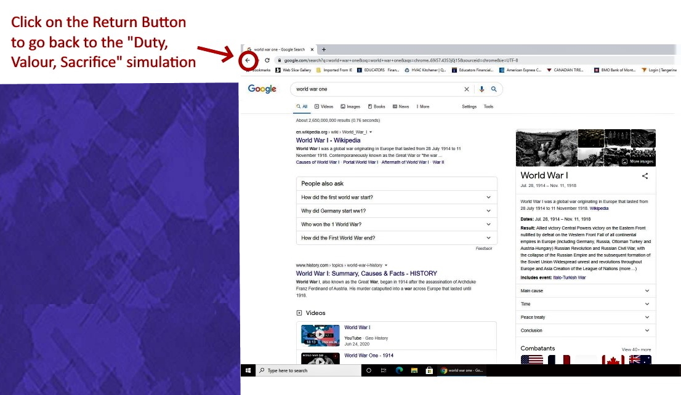
Task: Reload the page with the refresh icon
Action: click(x=267, y=60)
